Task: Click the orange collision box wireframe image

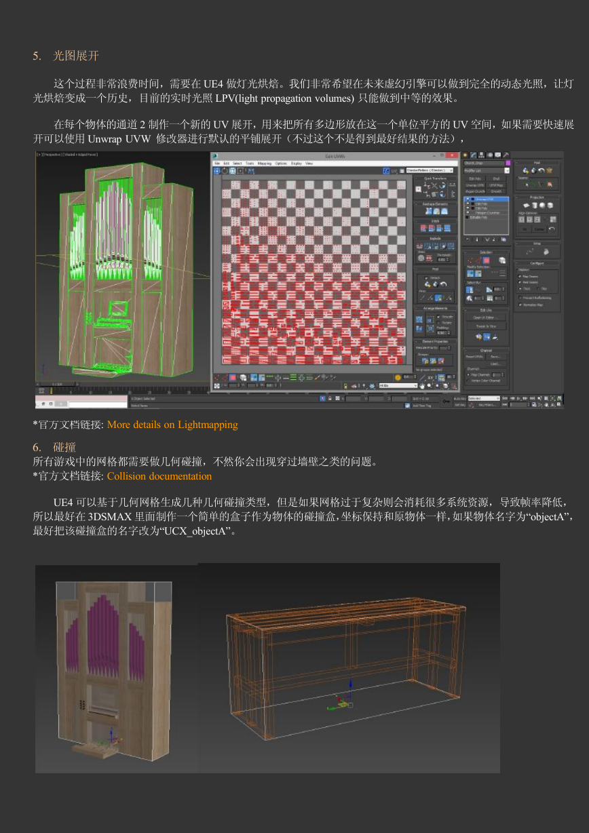Action: coord(350,667)
